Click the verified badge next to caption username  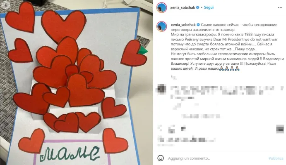(x=198, y=25)
